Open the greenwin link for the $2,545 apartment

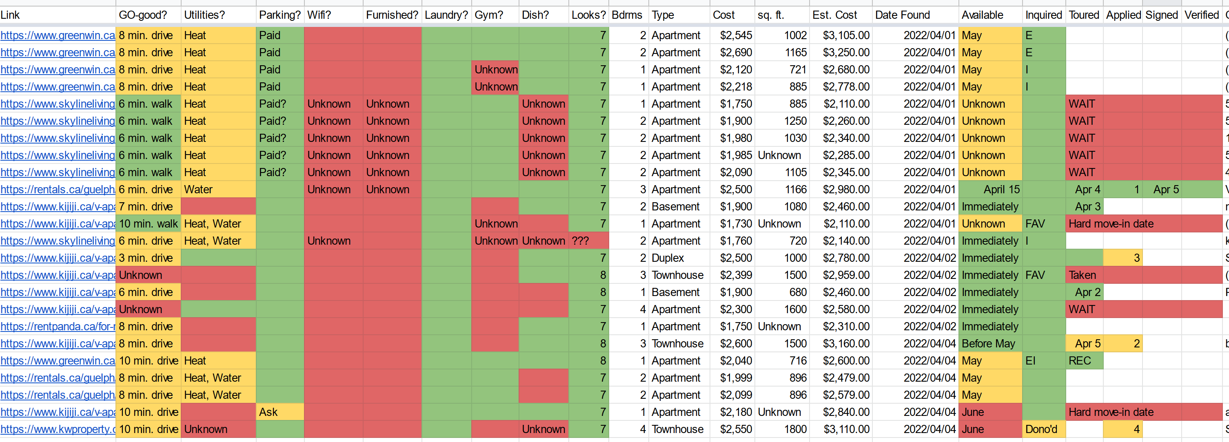click(57, 35)
